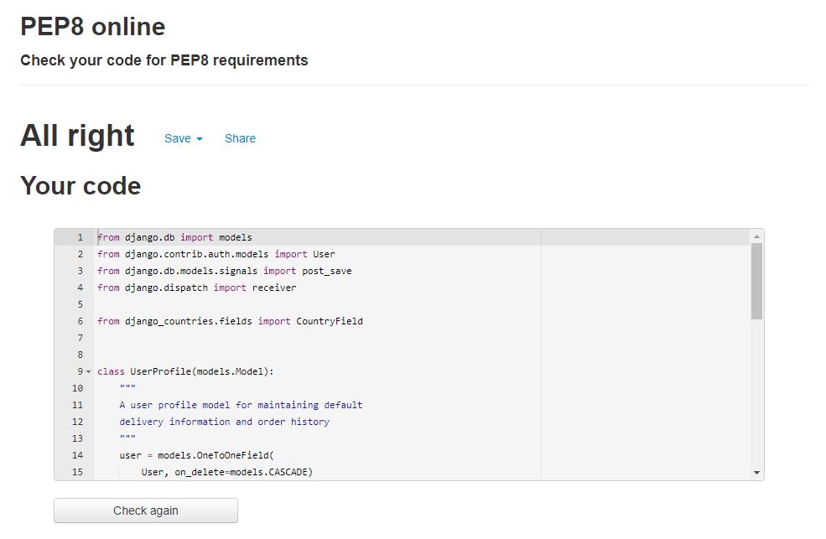This screenshot has width=826, height=539.
Task: Click the Share link
Action: (x=240, y=139)
